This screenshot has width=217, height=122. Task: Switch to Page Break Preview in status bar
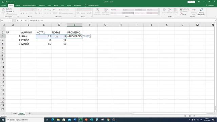pyautogui.click(x=194, y=116)
